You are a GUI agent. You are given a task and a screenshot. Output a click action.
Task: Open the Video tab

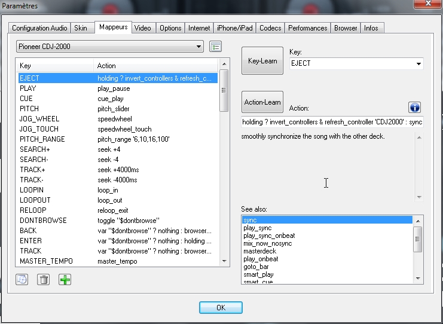pyautogui.click(x=143, y=28)
